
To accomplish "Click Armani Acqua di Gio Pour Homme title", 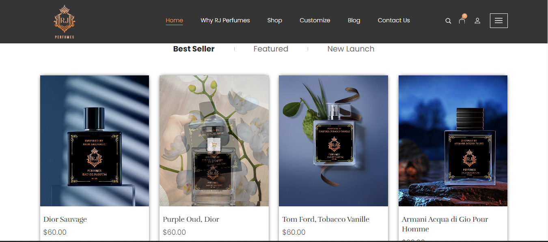I will pyautogui.click(x=445, y=224).
